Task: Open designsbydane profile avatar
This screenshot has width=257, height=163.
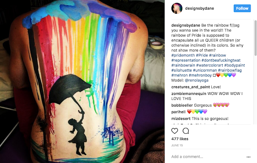Action: (x=177, y=8)
